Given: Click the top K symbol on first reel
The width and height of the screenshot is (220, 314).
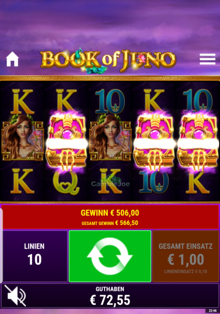Looking at the screenshot, I should pos(22,102).
